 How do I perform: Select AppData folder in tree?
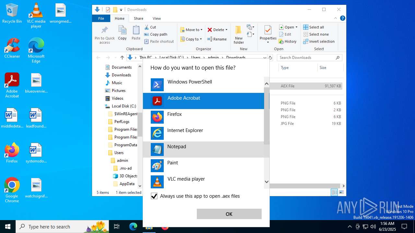[127, 184]
